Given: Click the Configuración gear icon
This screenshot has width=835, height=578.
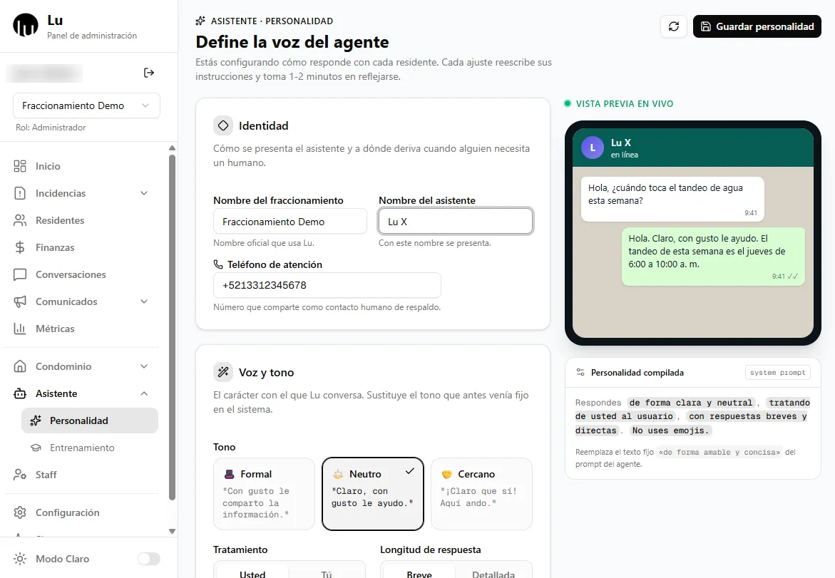Looking at the screenshot, I should click(x=20, y=512).
